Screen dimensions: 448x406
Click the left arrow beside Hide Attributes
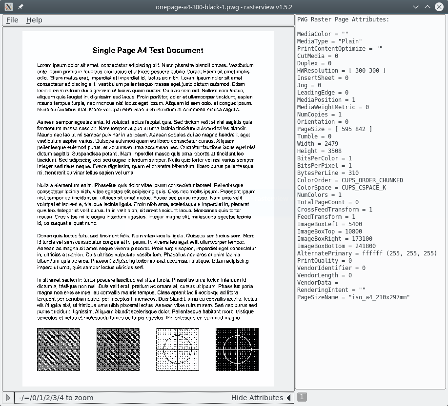click(x=288, y=397)
